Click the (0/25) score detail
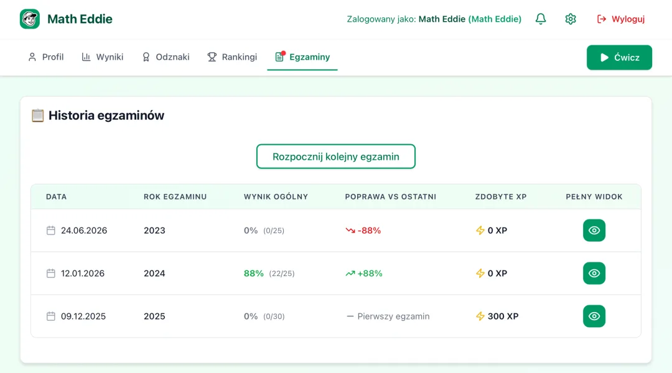Viewport: 672px width, 373px height. 274,231
